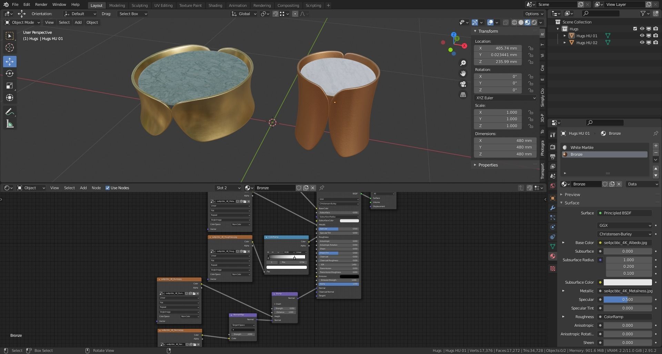Click the Subsurface value slider
The width and height of the screenshot is (662, 354).
point(628,251)
